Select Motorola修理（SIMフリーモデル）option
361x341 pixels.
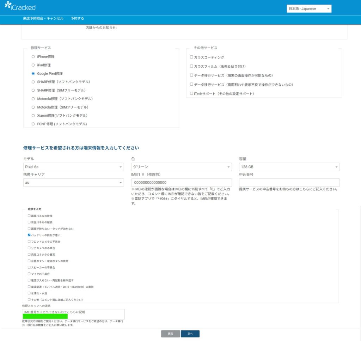tap(33, 107)
